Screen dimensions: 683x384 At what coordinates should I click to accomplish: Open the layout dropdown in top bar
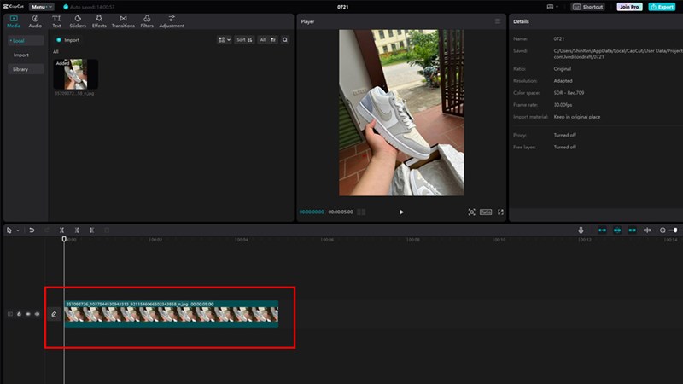[x=552, y=7]
